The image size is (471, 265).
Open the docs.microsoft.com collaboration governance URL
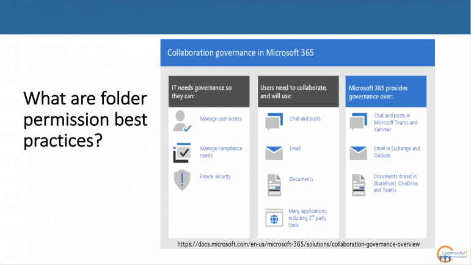tap(298, 244)
